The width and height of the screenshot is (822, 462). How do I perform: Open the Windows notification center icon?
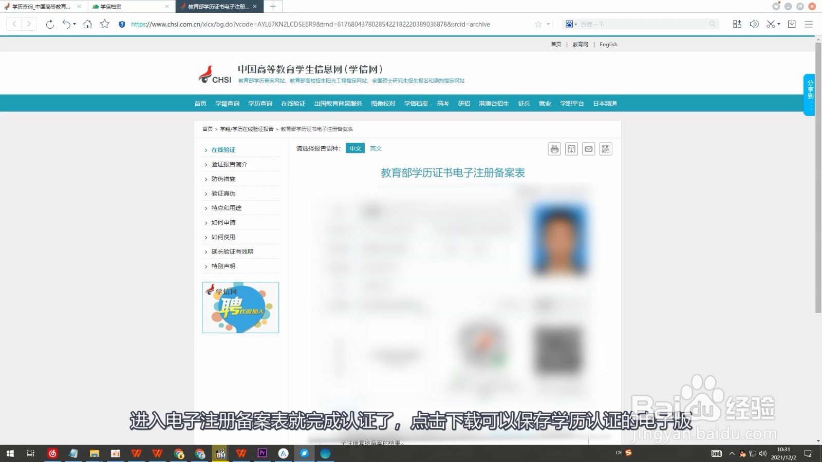808,453
